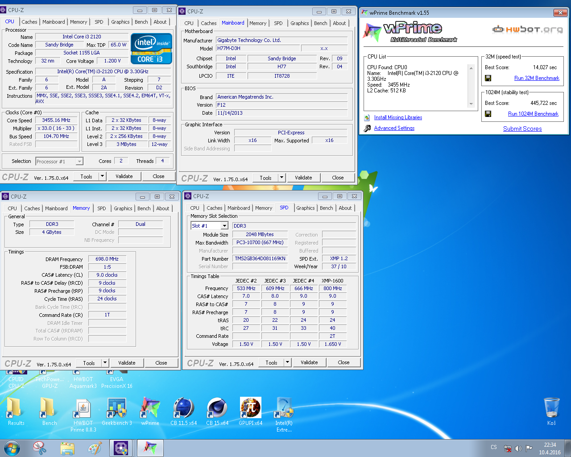571x457 pixels.
Task: Save the 1024M best score (floppy icon)
Action: click(x=488, y=114)
